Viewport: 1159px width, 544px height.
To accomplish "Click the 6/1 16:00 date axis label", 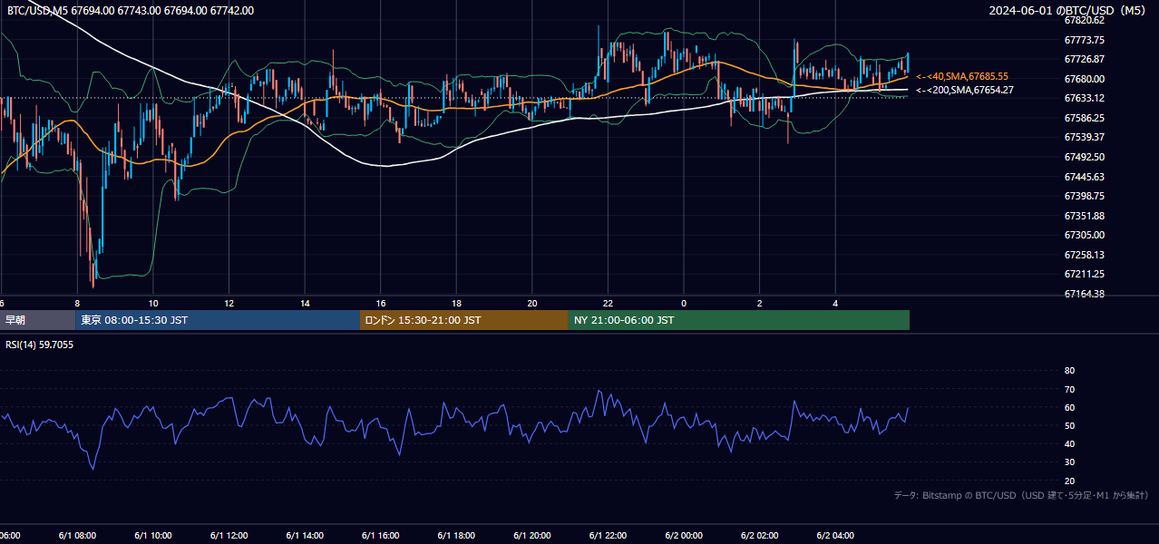I will coord(380,536).
